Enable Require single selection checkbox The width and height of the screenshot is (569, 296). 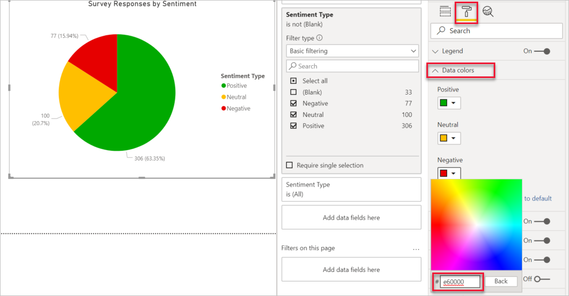(289, 166)
